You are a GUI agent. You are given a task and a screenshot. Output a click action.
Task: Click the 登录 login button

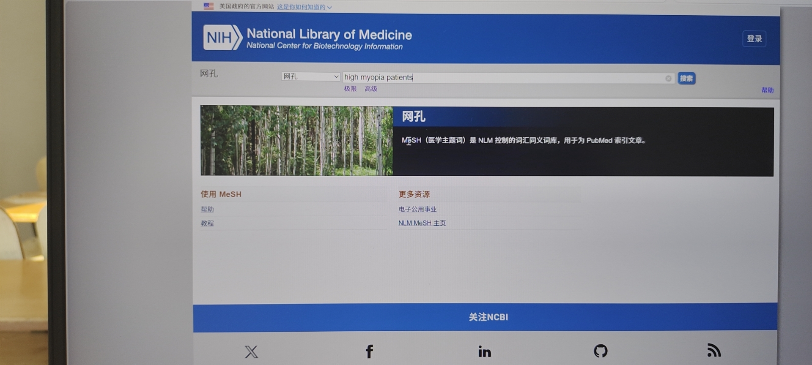pyautogui.click(x=754, y=39)
